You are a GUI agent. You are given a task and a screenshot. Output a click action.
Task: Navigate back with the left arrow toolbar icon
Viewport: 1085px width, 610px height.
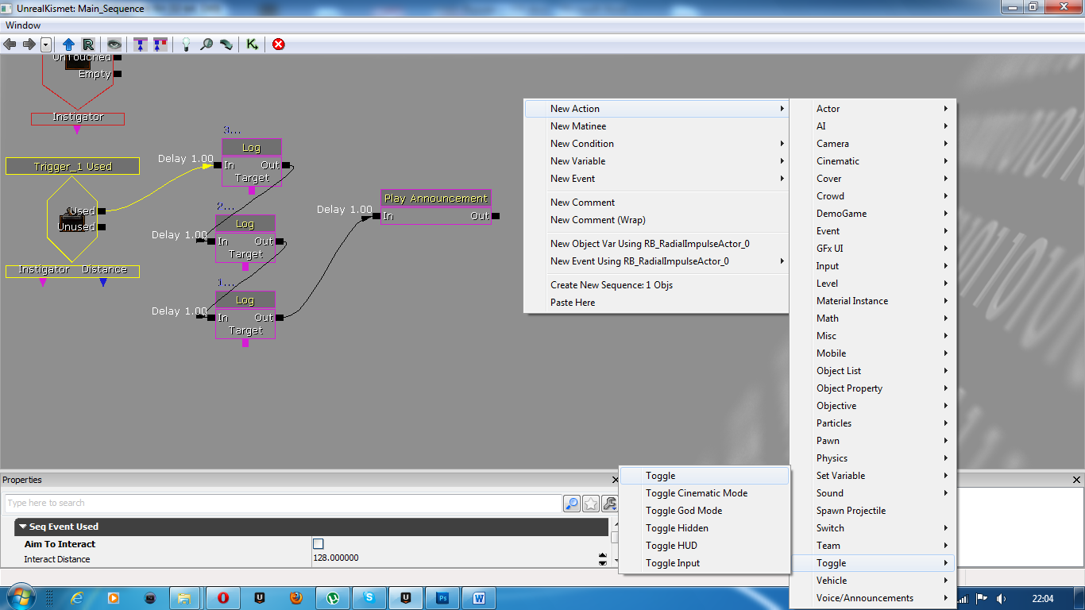coord(10,44)
